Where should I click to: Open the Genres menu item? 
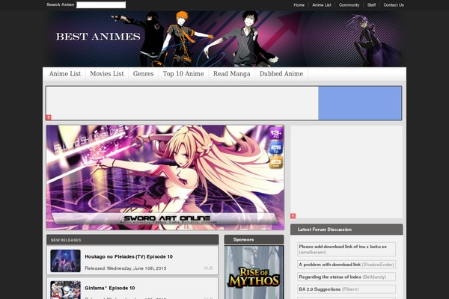coord(143,74)
